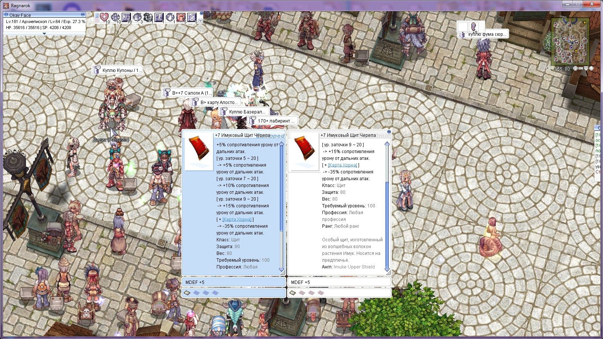Expand the skill hotbar dropdown arrow
The image size is (603, 339).
201,21
